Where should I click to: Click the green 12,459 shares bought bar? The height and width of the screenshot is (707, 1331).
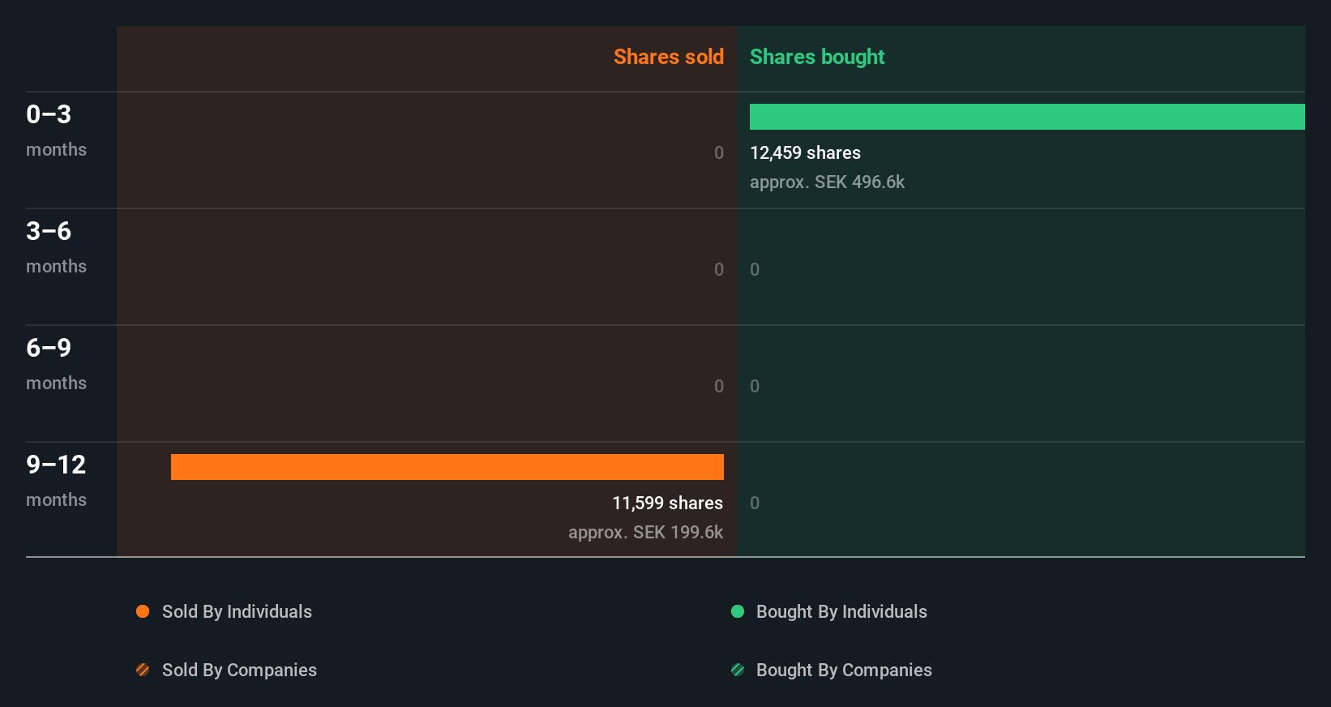click(1027, 117)
